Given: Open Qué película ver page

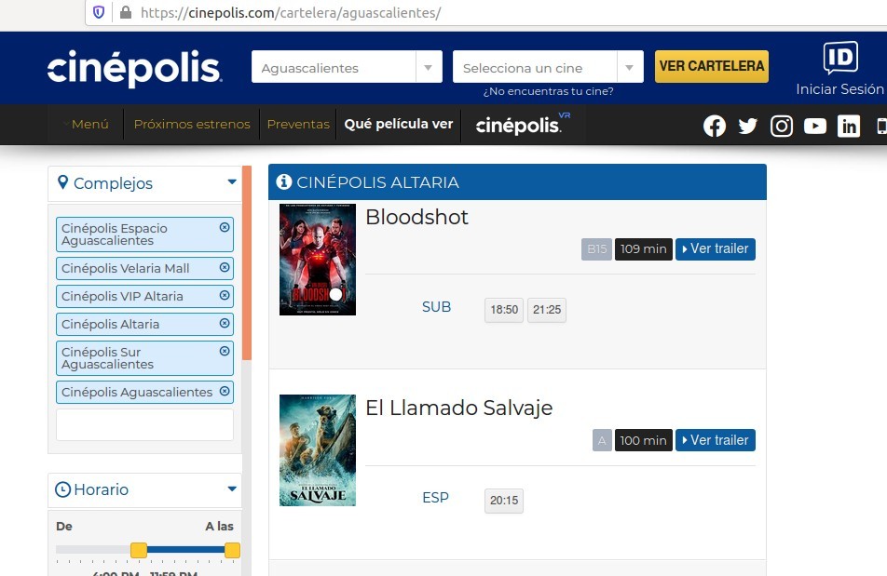Looking at the screenshot, I should point(398,124).
